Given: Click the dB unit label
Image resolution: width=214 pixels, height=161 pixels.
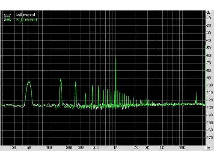Looking at the screenshot, I should click(x=208, y=12).
